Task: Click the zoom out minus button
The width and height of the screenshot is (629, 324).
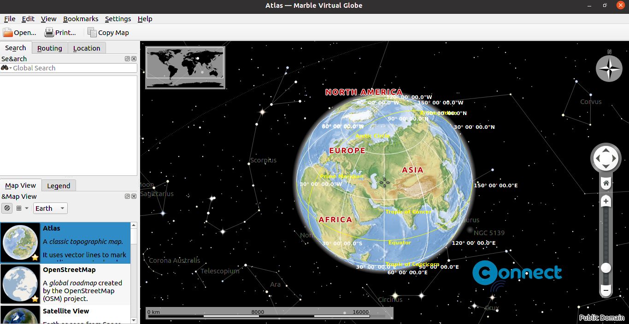Action: point(606,290)
